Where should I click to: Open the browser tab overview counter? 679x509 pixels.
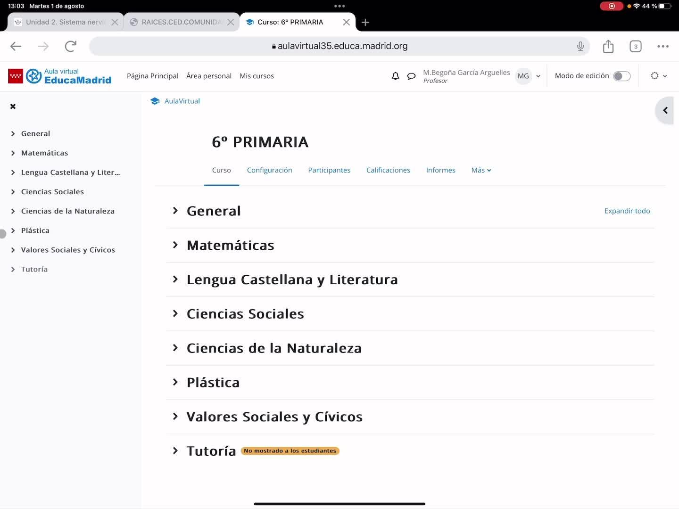pos(635,46)
